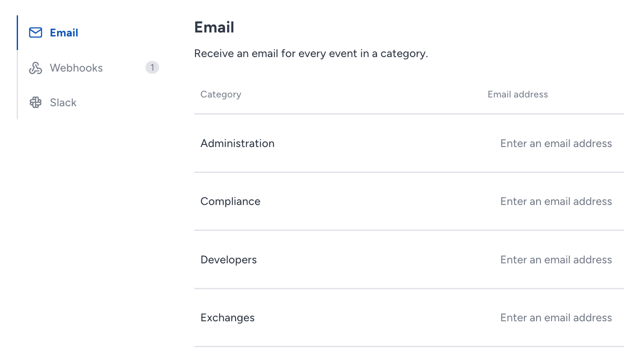Image resolution: width=624 pixels, height=352 pixels.
Task: Click the Slack logo icon in sidebar
Action: click(36, 103)
